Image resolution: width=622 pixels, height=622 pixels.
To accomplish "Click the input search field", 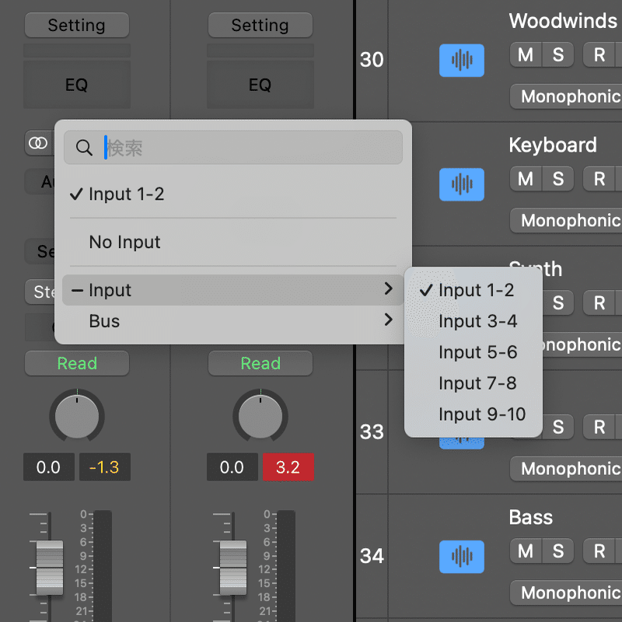I will click(x=249, y=148).
